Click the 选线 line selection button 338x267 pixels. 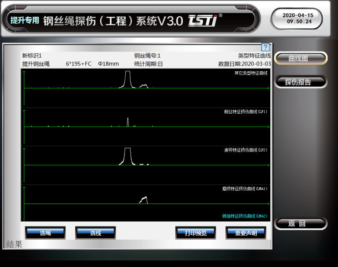click(x=95, y=233)
